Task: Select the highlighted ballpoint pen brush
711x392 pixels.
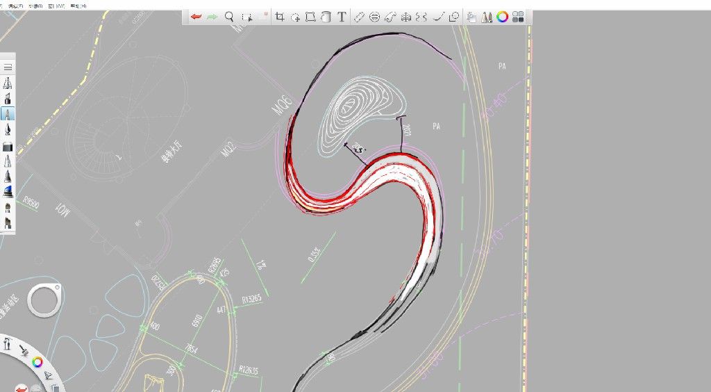Action: [x=8, y=113]
